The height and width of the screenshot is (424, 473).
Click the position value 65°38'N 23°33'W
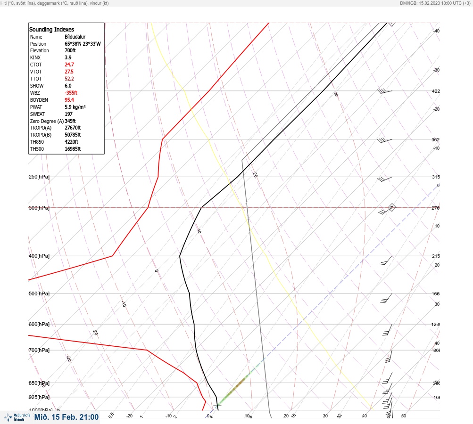pyautogui.click(x=83, y=44)
